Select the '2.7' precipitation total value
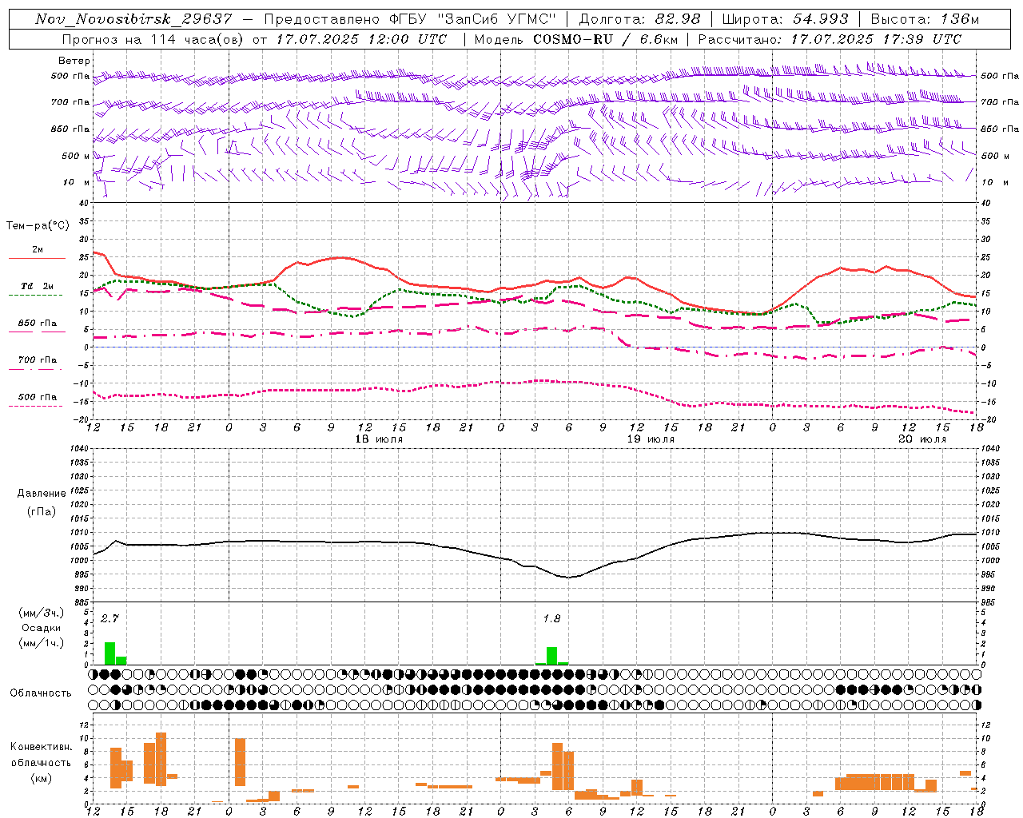Viewport: 1023px width, 818px height. click(x=109, y=618)
